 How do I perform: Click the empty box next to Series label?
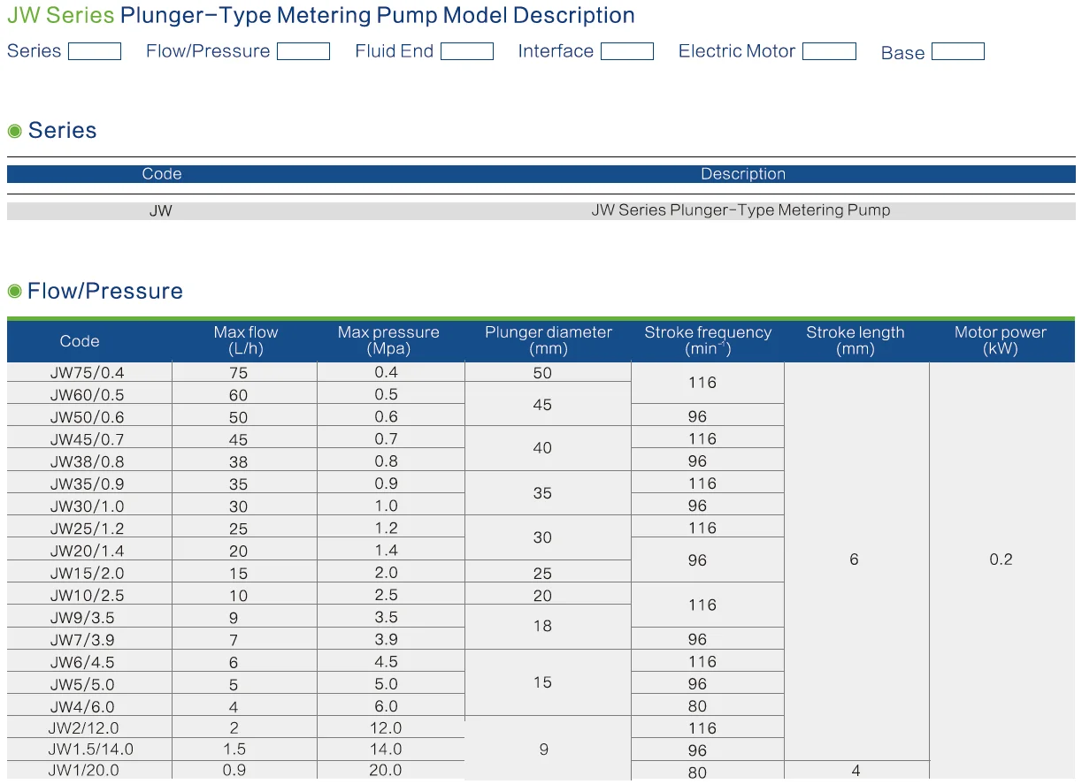pyautogui.click(x=95, y=51)
